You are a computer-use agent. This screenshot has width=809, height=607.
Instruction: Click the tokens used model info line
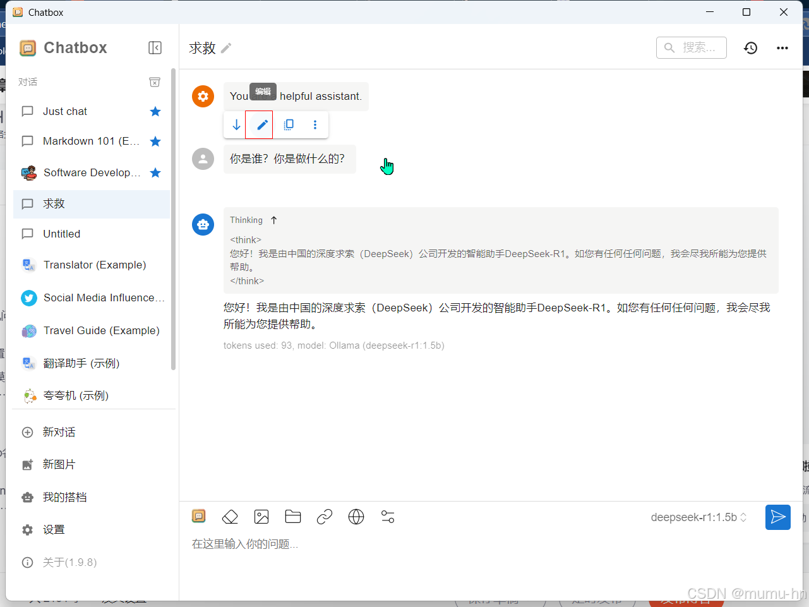(x=334, y=346)
